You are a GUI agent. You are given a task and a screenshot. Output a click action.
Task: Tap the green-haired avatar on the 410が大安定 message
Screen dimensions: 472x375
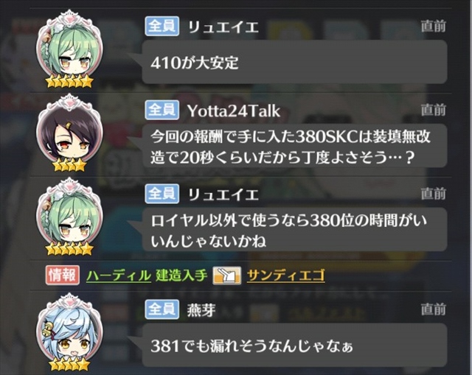tap(69, 49)
